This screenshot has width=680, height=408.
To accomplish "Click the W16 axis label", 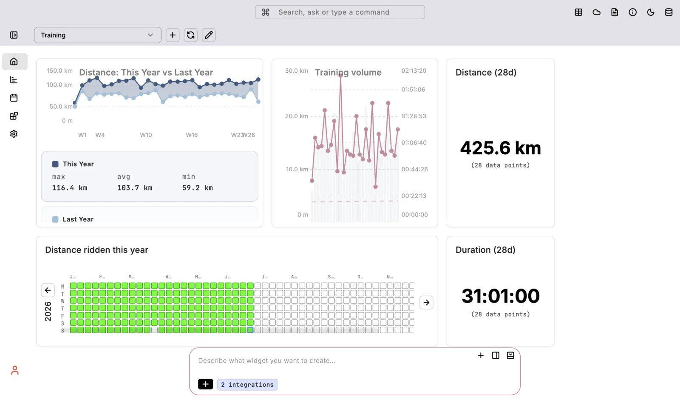I will click(192, 135).
